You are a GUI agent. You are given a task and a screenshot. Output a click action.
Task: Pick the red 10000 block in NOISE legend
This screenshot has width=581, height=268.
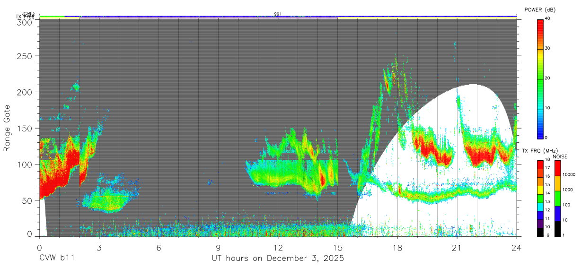click(558, 168)
